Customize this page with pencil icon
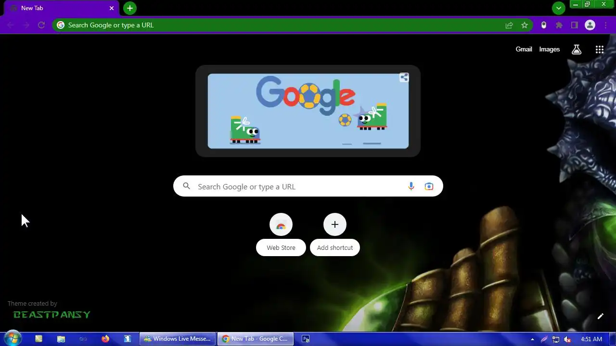 [601, 316]
